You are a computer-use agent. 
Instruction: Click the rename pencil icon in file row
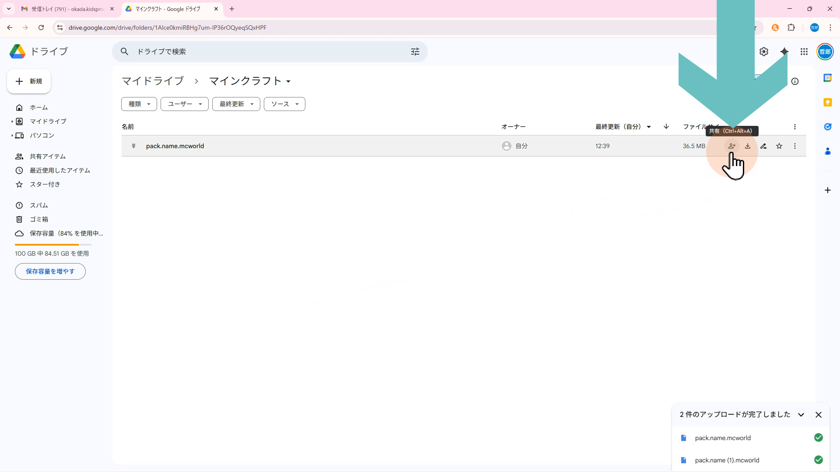click(x=763, y=146)
